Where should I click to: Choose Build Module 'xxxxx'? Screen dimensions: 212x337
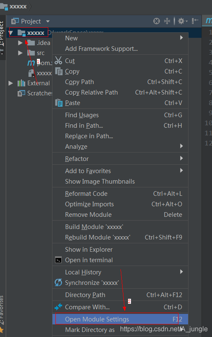pyautogui.click(x=120, y=227)
